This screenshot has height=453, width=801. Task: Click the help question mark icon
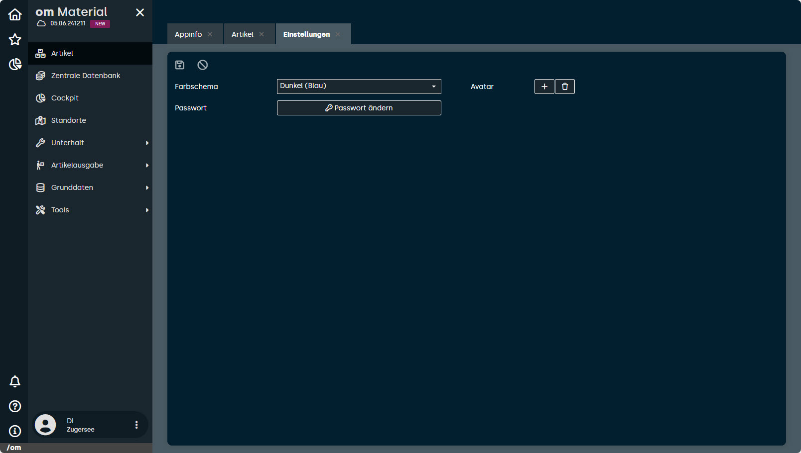tap(15, 406)
